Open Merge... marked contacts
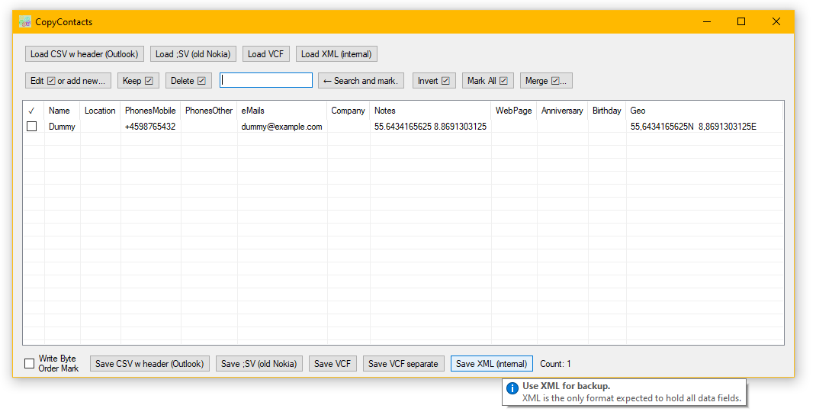The image size is (816, 415). click(546, 81)
